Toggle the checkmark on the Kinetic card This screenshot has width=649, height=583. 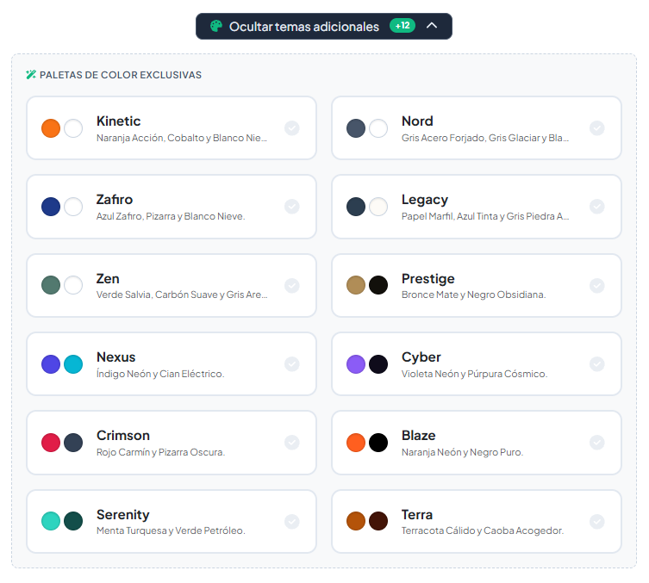(292, 128)
